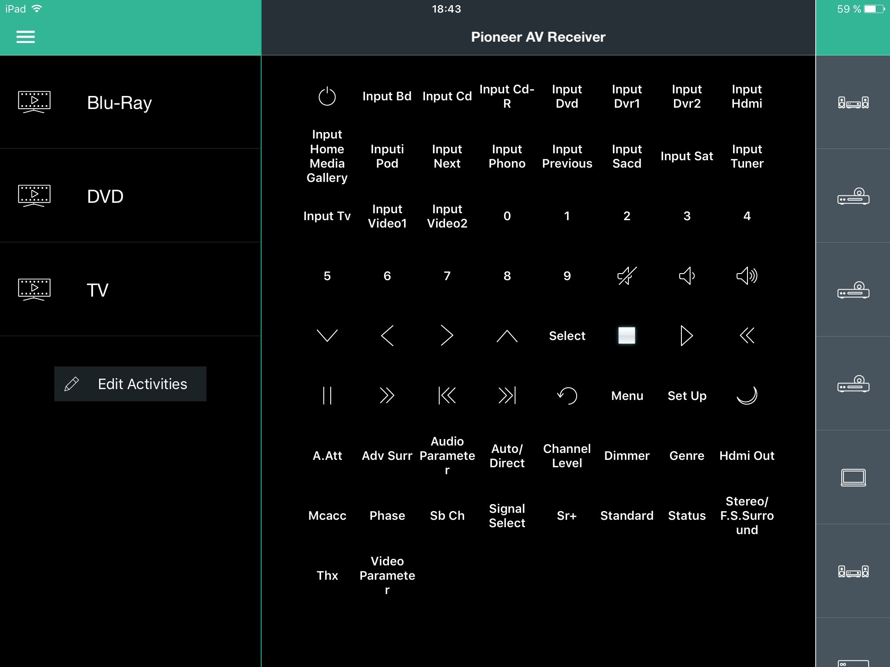Switch to Input Video1
The width and height of the screenshot is (890, 667).
(x=387, y=216)
